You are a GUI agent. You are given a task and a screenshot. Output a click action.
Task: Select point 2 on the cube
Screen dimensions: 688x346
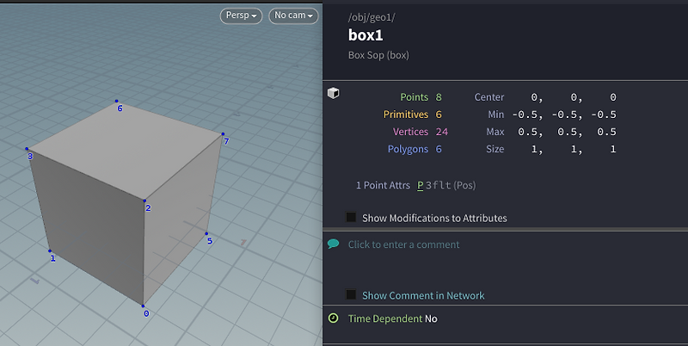coord(144,201)
